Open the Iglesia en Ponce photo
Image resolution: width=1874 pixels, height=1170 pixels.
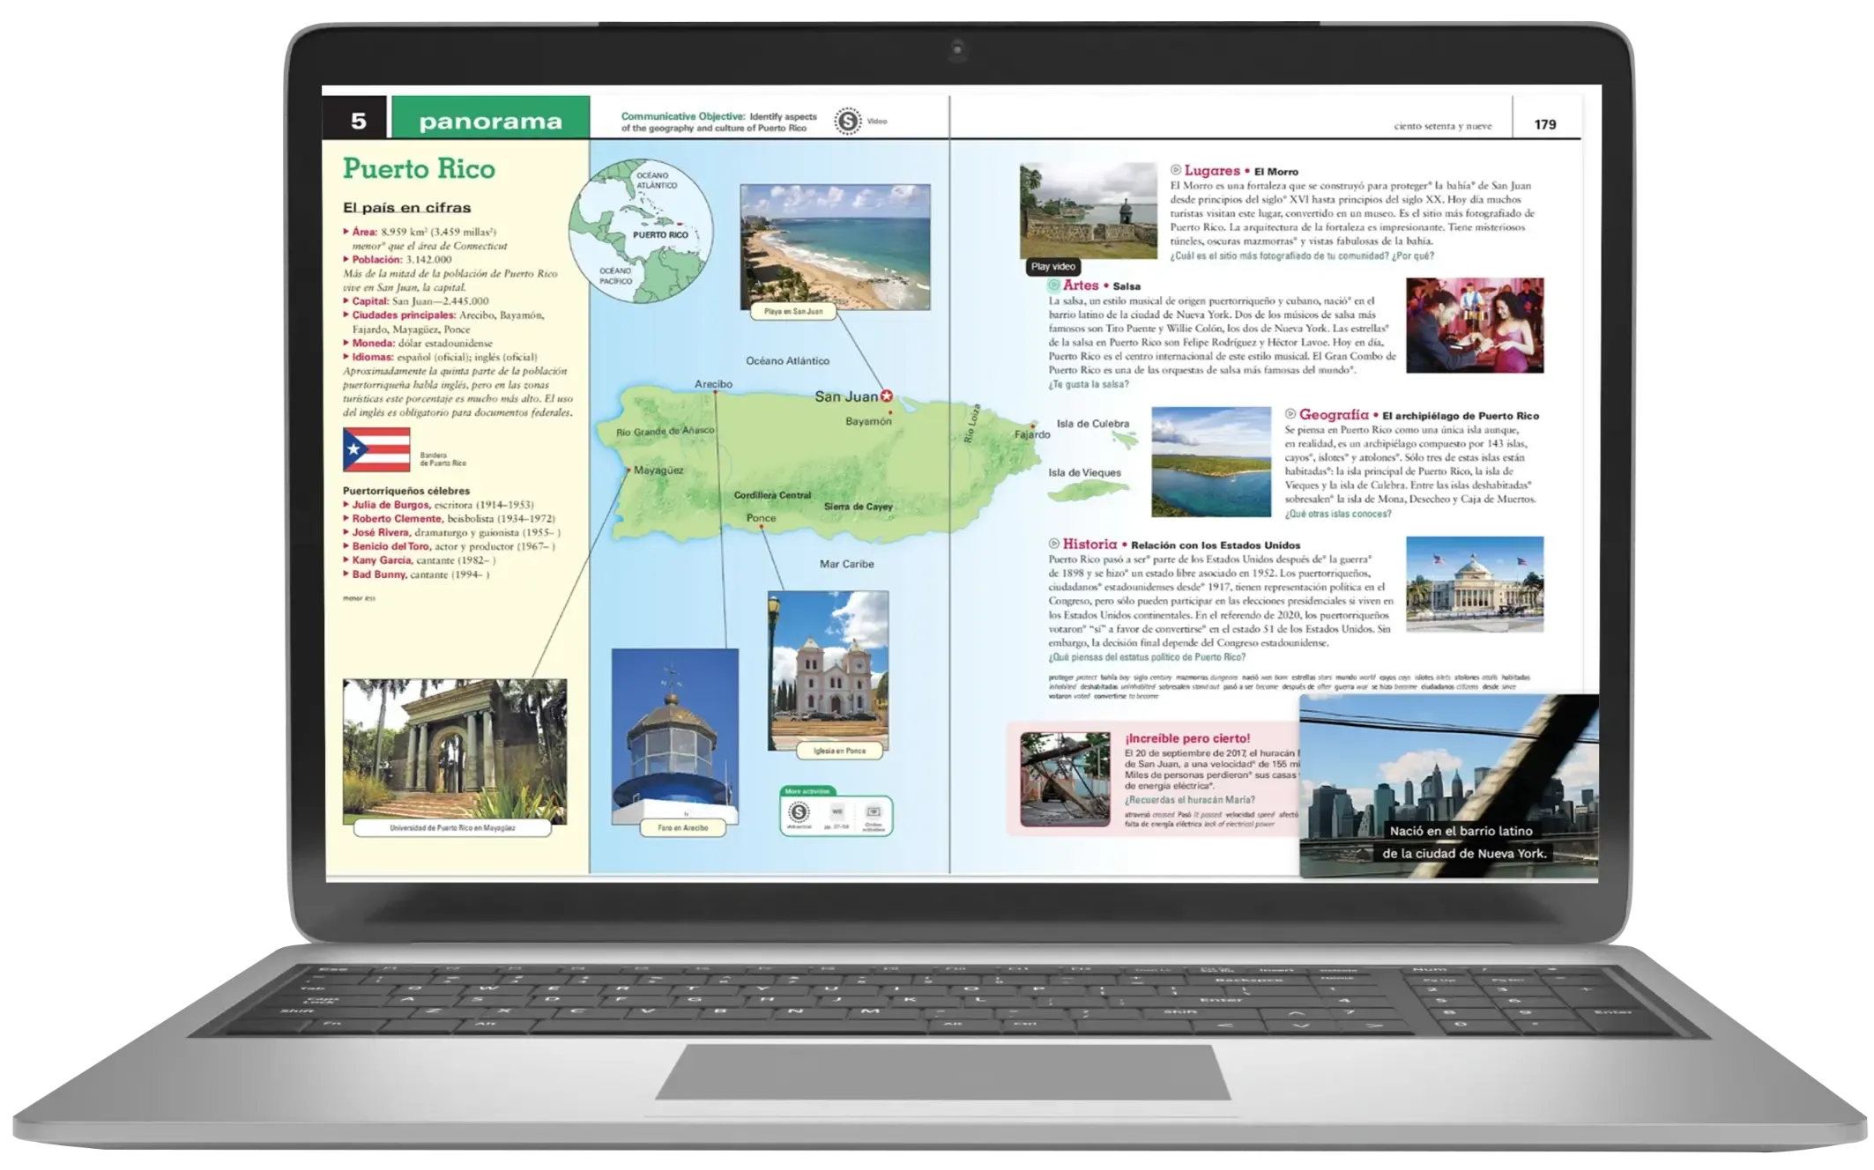[x=829, y=670]
